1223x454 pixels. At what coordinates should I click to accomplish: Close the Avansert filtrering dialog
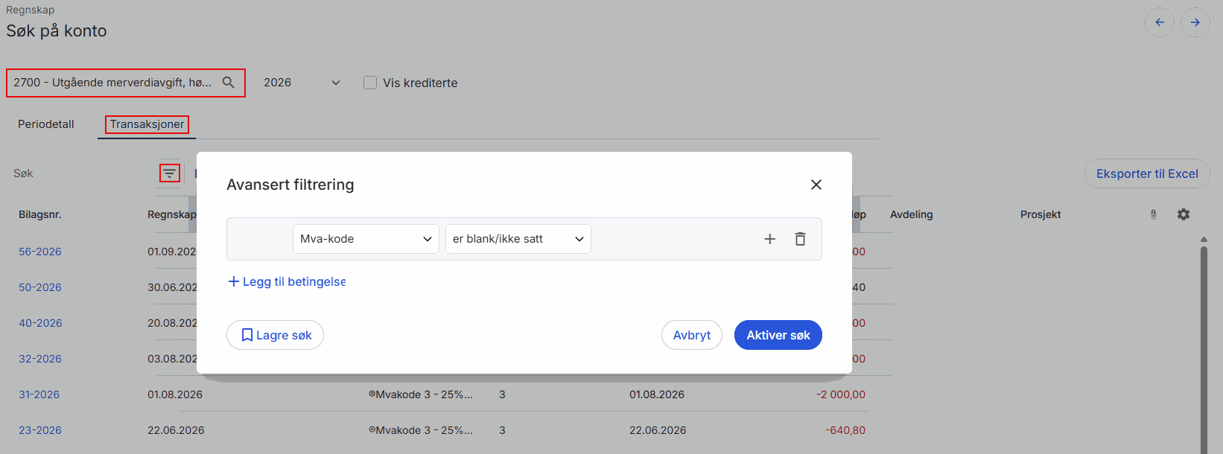click(x=816, y=185)
